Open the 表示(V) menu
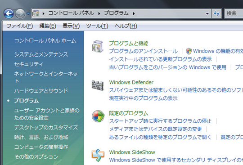 pyautogui.click(x=71, y=26)
